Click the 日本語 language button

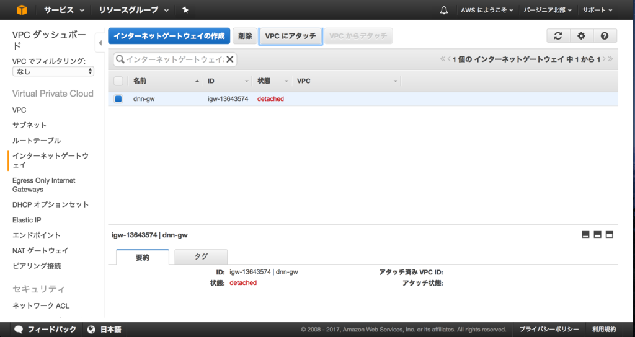(x=104, y=330)
